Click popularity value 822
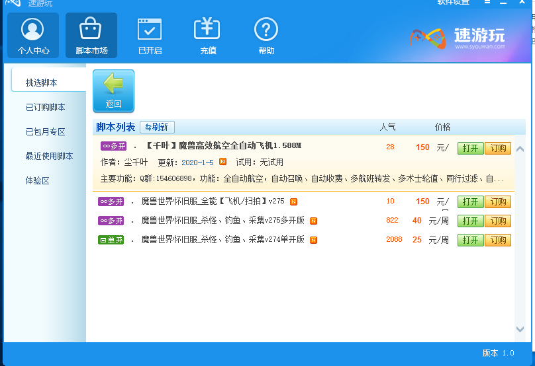This screenshot has height=366, width=535. click(x=392, y=220)
